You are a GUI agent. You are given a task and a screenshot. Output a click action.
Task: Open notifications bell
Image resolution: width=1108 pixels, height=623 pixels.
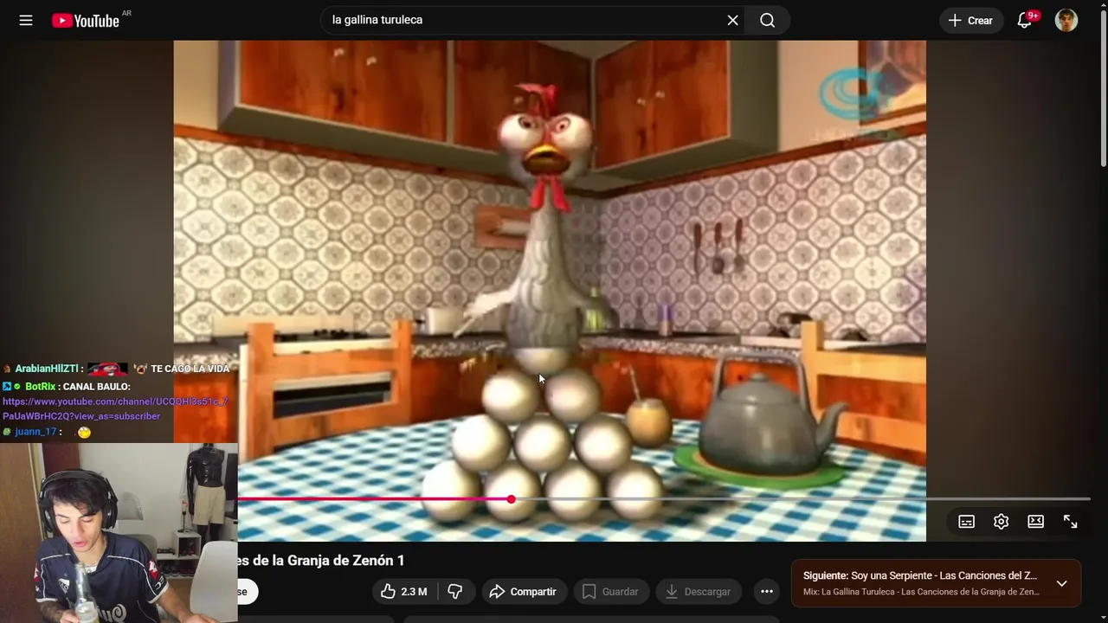(1025, 20)
